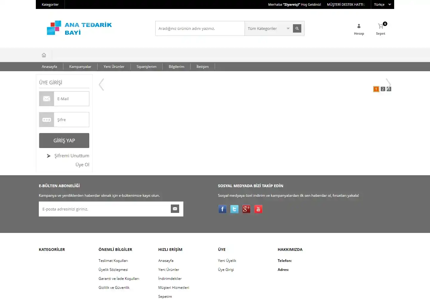Open the Kampanyalar navigation tab
The width and height of the screenshot is (430, 299).
(80, 67)
